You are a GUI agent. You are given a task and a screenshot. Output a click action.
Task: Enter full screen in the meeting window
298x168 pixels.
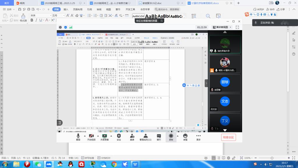point(237,27)
